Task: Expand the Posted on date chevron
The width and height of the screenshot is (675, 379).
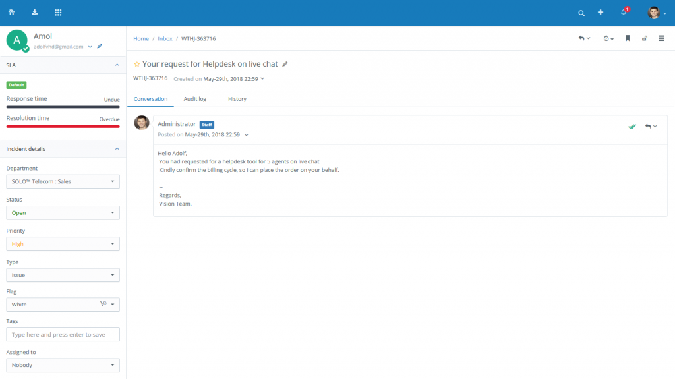Action: (x=247, y=135)
